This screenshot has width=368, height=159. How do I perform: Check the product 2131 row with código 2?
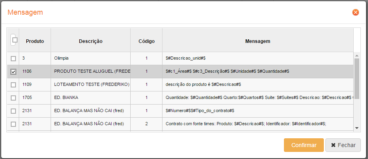[x=13, y=124]
